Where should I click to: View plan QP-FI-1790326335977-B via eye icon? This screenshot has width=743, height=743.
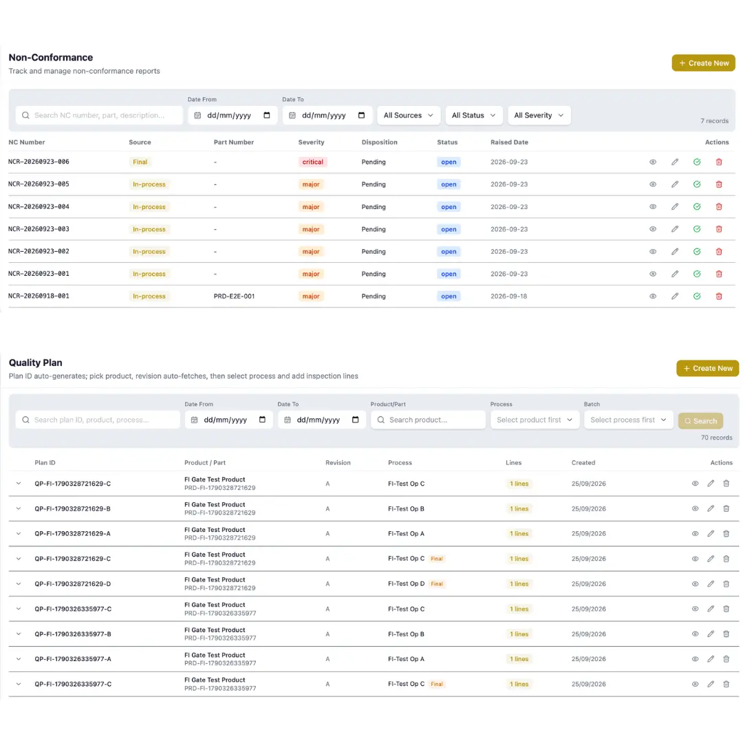695,634
